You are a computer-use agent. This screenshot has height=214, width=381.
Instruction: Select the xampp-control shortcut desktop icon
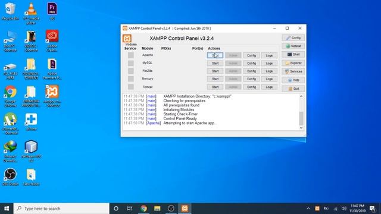pyautogui.click(x=52, y=96)
